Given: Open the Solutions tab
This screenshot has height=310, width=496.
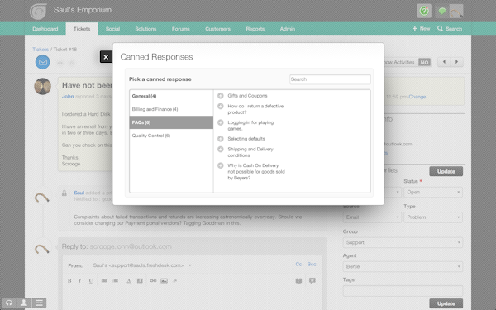Looking at the screenshot, I should (145, 29).
